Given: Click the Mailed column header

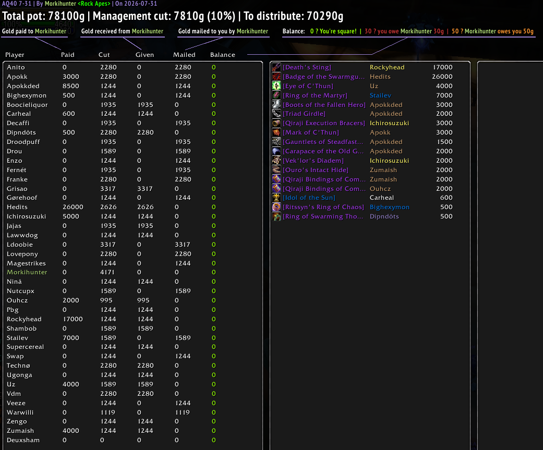Looking at the screenshot, I should click(184, 55).
